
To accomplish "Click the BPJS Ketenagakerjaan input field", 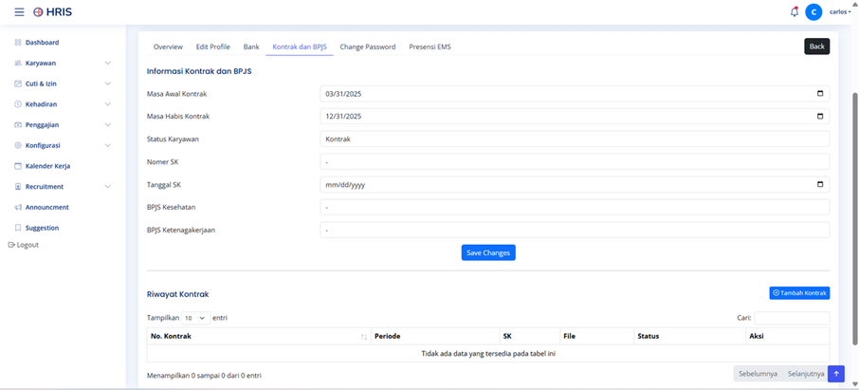I will (575, 230).
